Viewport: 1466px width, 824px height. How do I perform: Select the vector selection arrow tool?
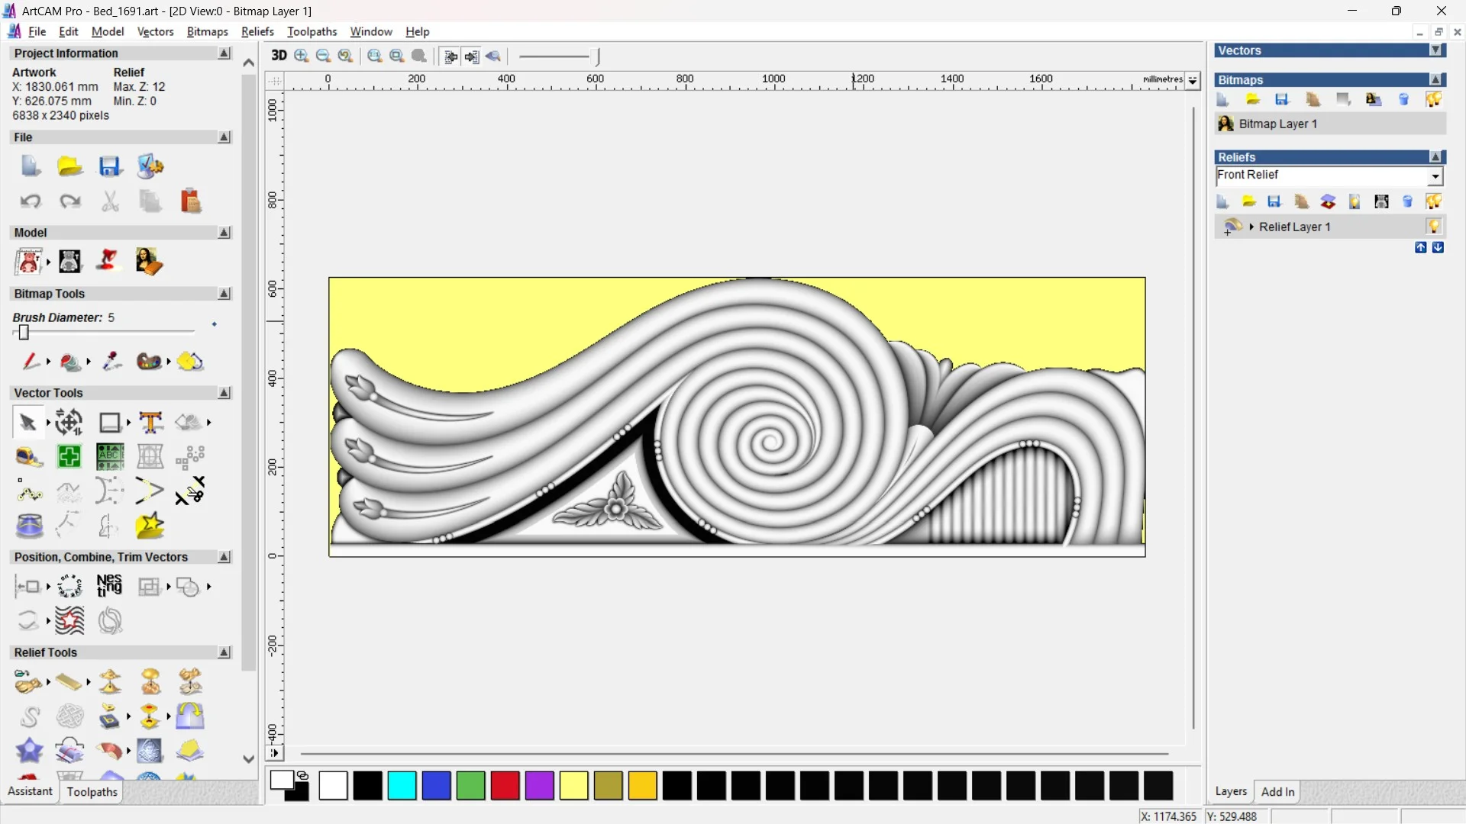(x=27, y=422)
